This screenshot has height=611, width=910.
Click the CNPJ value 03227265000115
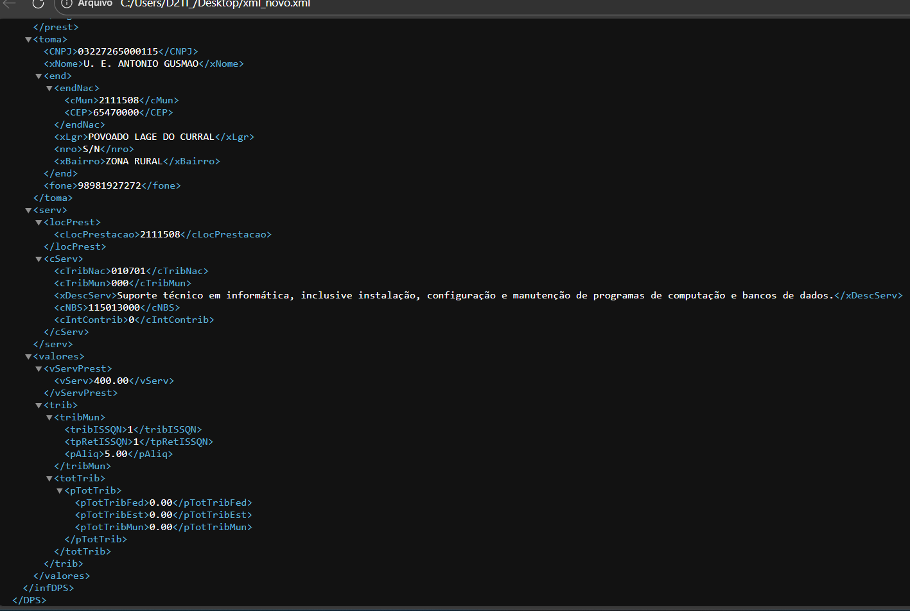[118, 51]
